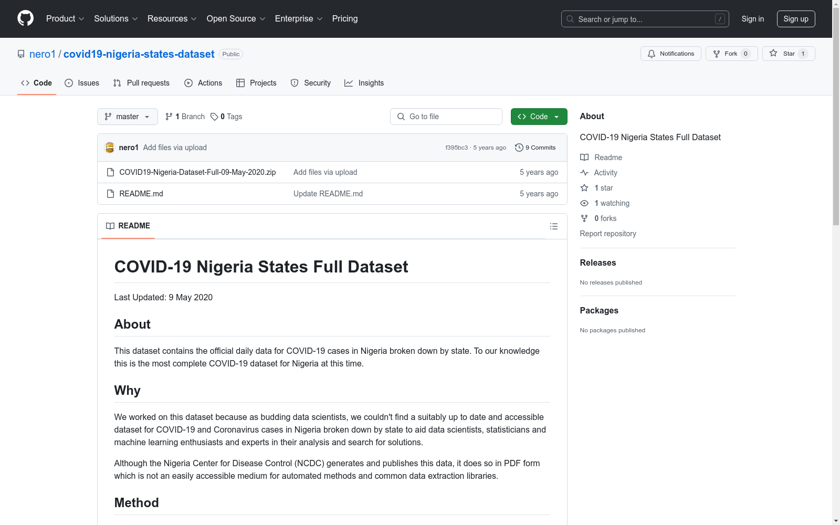Click the branch icon beside 1 Branch
This screenshot has height=525, width=840.
[x=169, y=117]
